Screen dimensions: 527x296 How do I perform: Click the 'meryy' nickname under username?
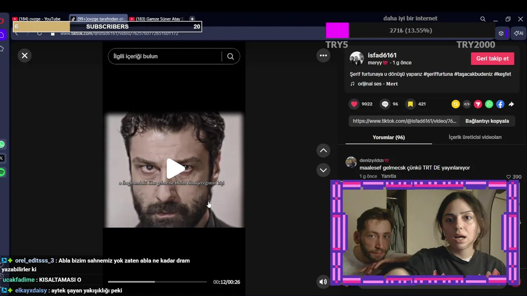coord(378,63)
